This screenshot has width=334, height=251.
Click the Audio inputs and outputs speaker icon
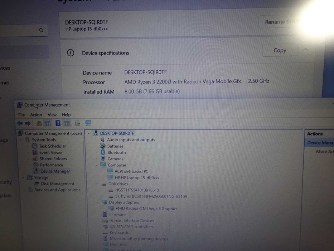[x=102, y=140]
